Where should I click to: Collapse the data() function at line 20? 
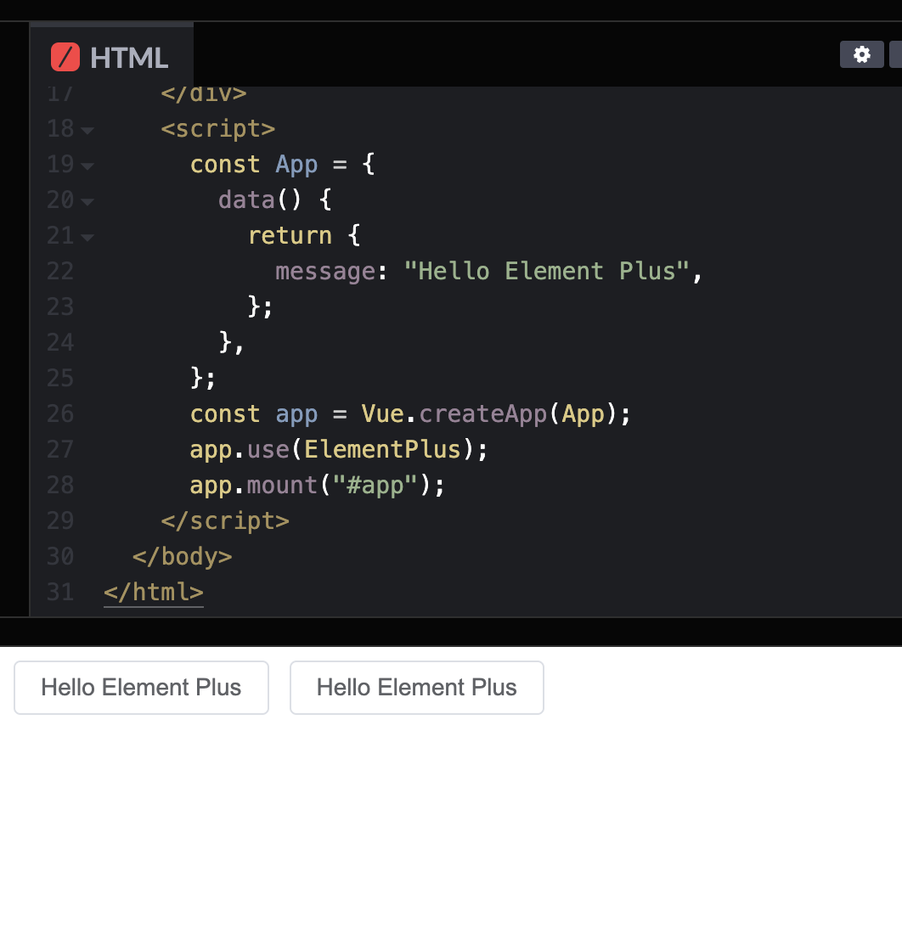coord(87,201)
